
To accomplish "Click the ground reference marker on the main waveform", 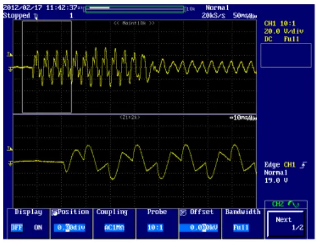I will [10, 69].
